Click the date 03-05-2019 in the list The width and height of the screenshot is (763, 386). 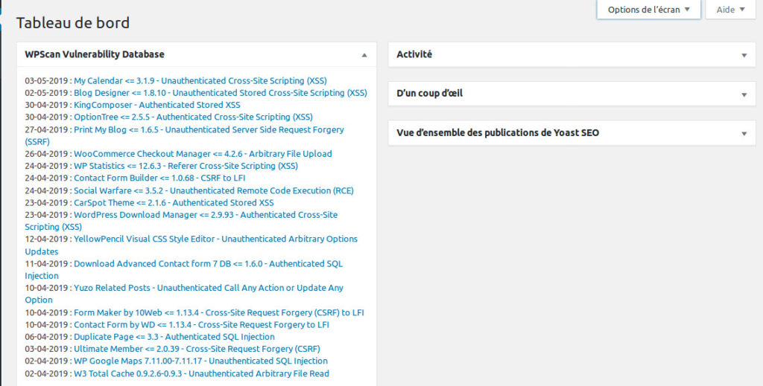(x=46, y=80)
